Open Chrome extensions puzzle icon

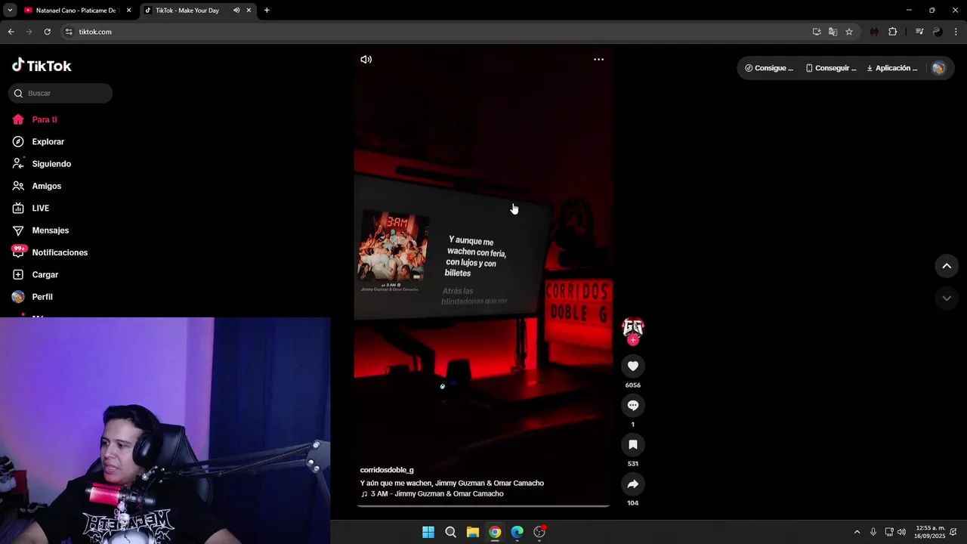click(893, 32)
